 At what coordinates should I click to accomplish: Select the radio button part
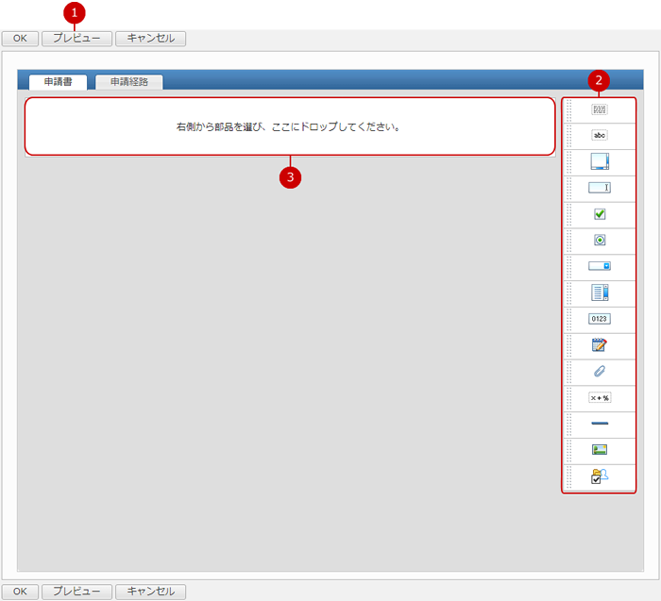pos(600,241)
